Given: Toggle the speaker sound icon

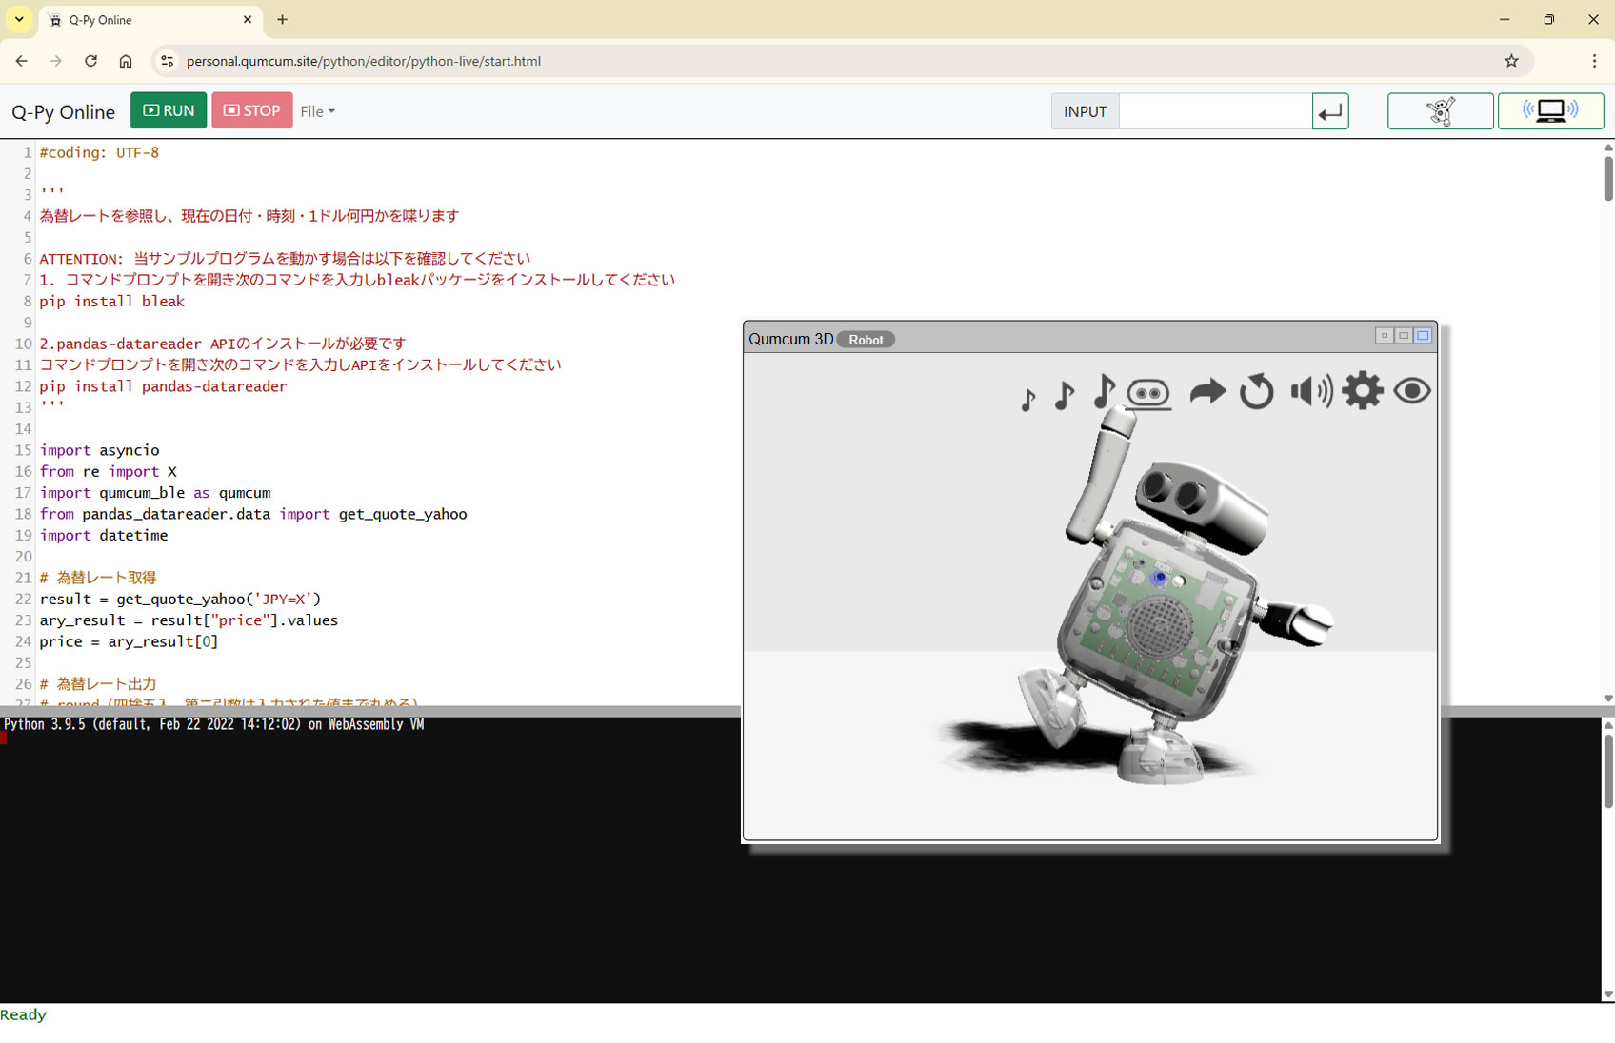Looking at the screenshot, I should (x=1310, y=391).
